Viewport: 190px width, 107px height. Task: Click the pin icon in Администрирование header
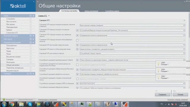(31, 42)
